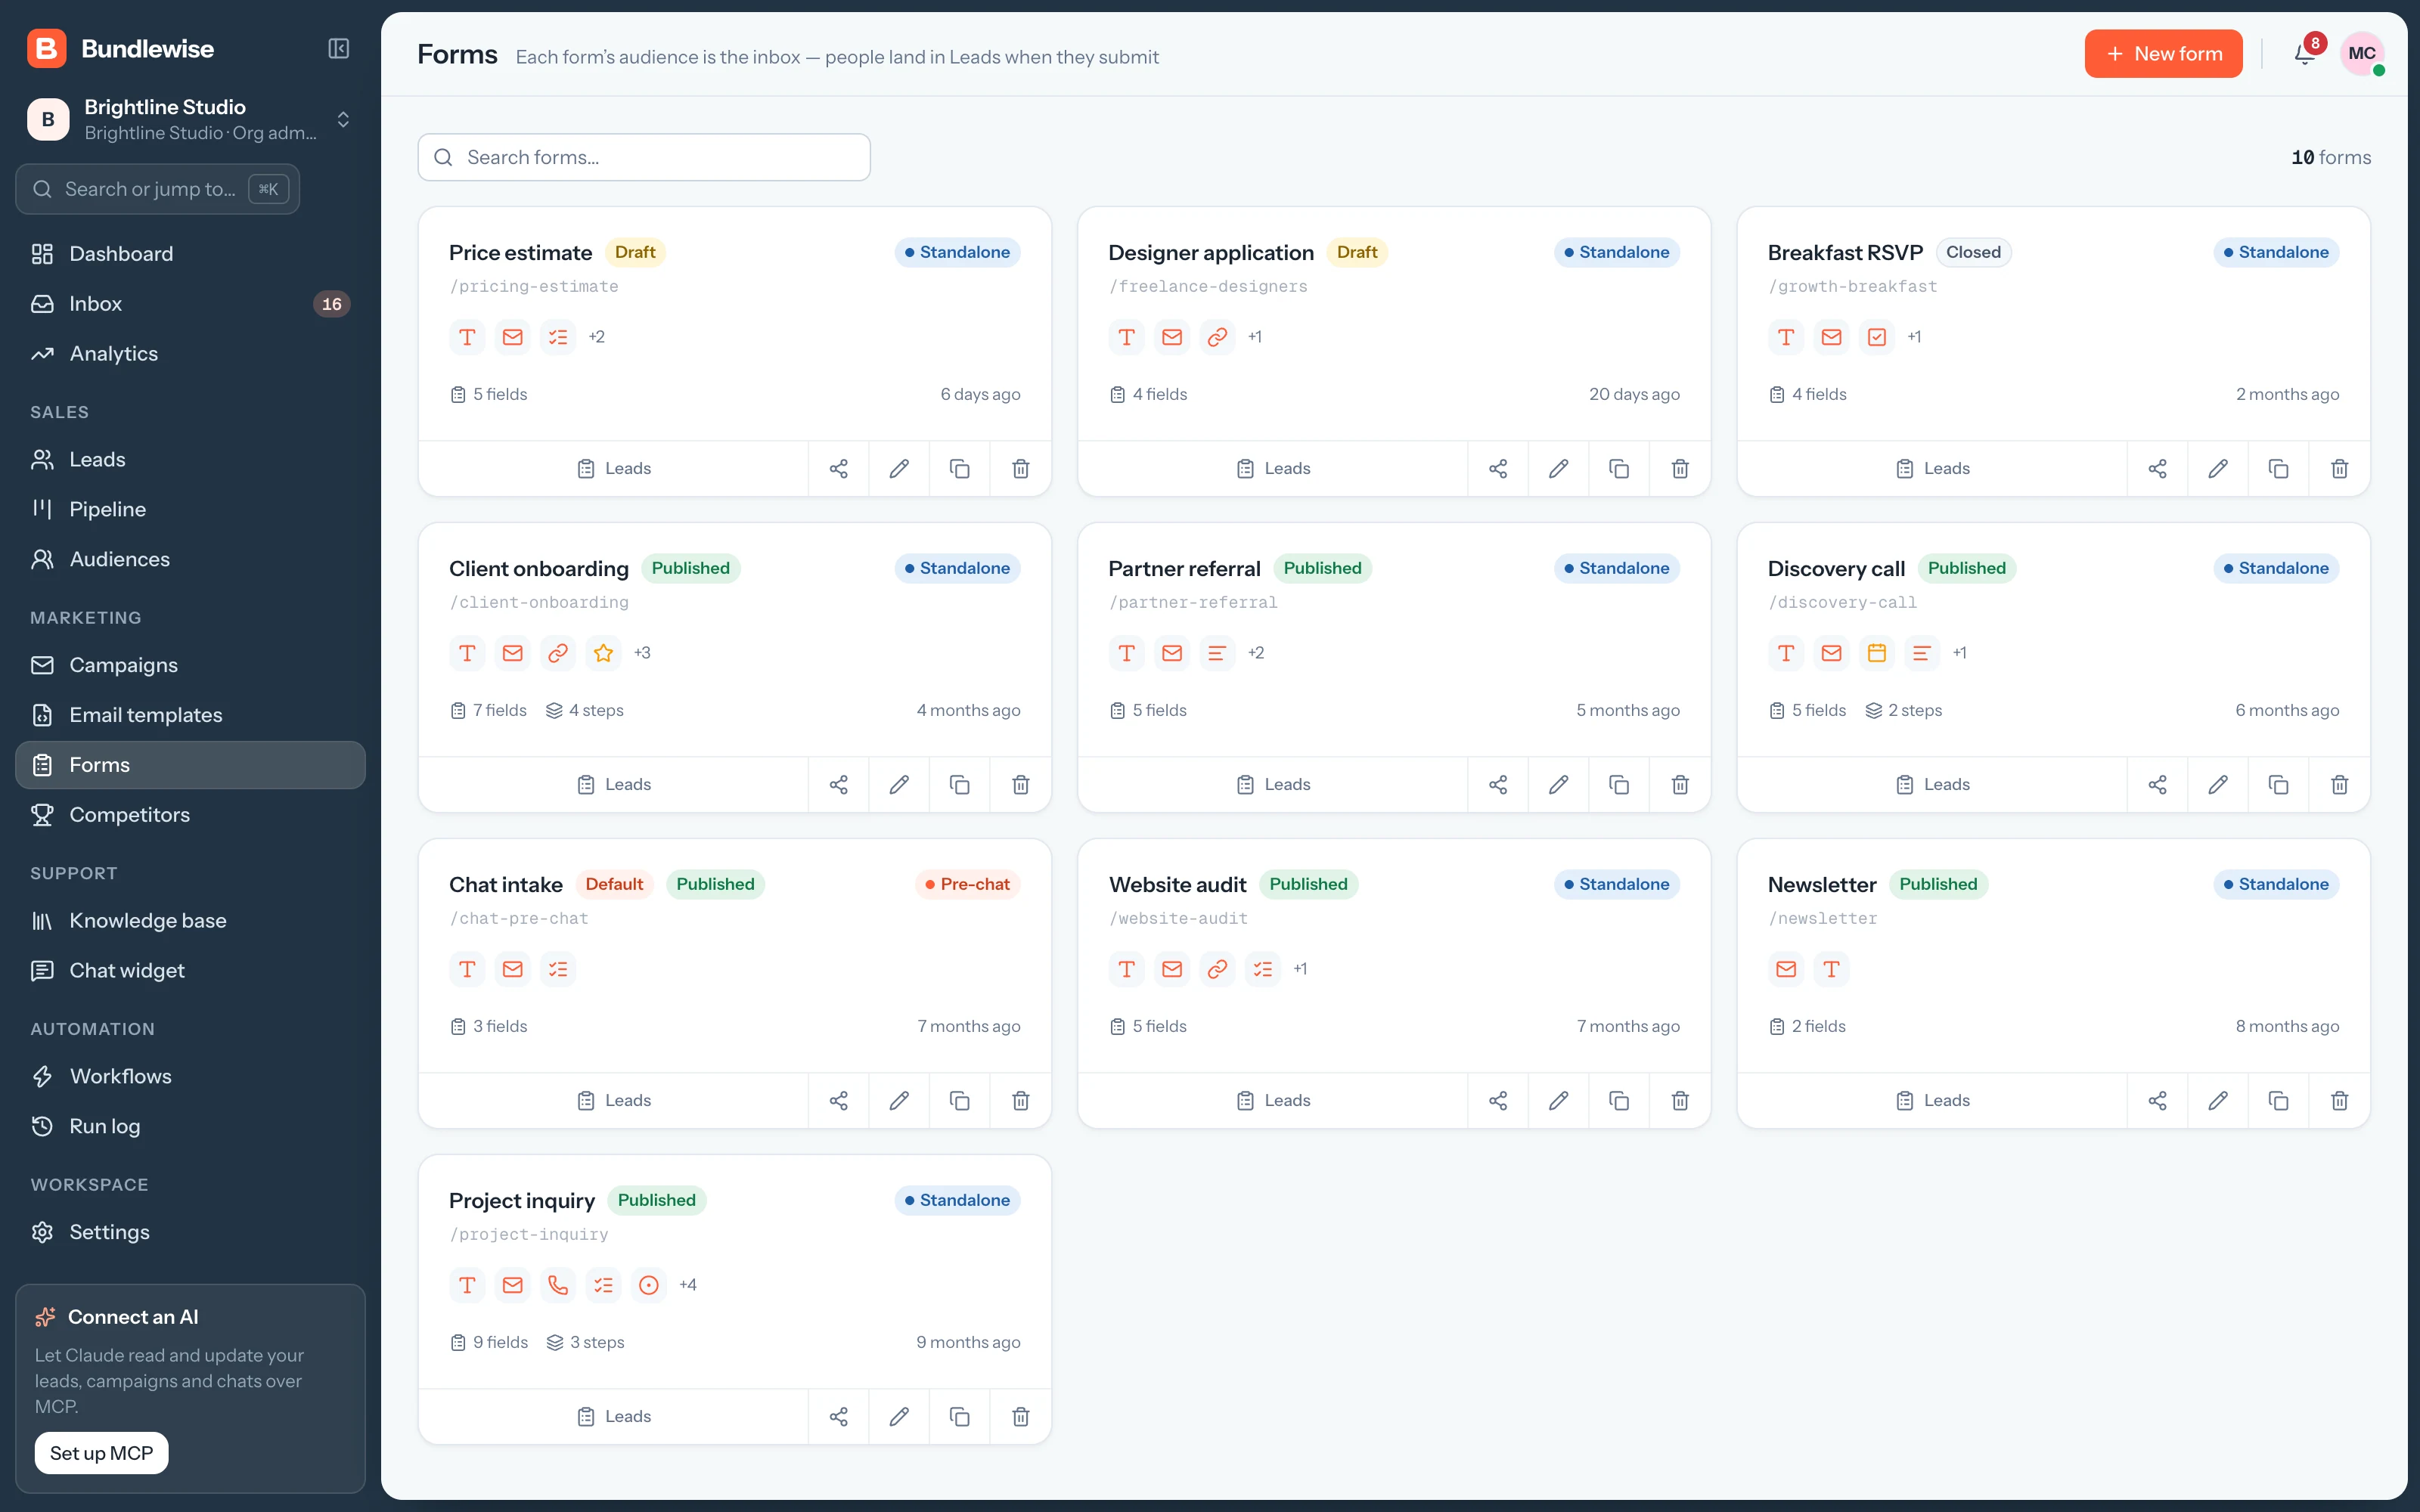Viewport: 2420px width, 1512px height.
Task: Expand the Brightline Studio workspace switcher
Action: (190, 120)
